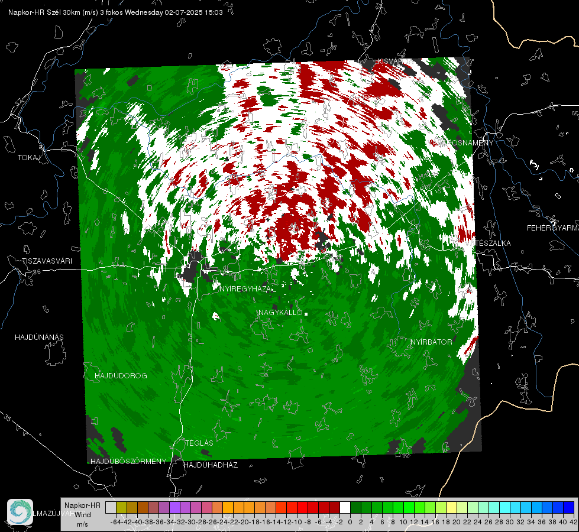
Task: Select the grey first swatch in the legend
Action: [x=111, y=507]
